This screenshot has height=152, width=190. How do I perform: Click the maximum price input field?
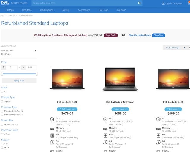pyautogui.click(x=31, y=67)
